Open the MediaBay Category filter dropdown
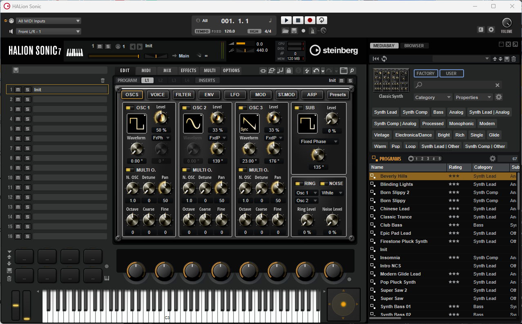 click(x=433, y=97)
